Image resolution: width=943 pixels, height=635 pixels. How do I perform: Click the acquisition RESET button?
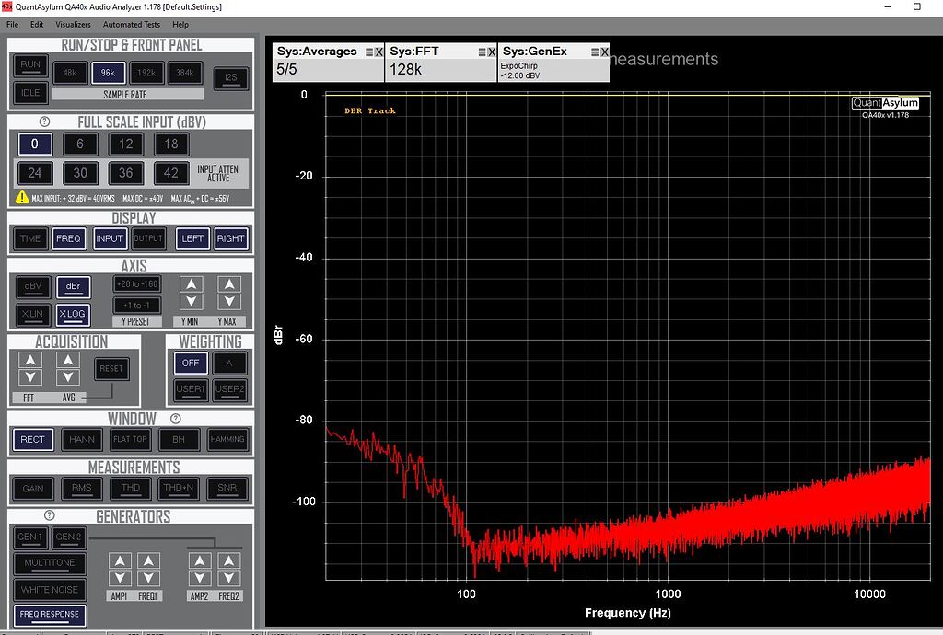tap(111, 368)
